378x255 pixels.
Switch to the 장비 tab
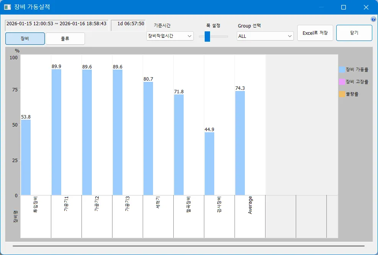click(x=25, y=39)
